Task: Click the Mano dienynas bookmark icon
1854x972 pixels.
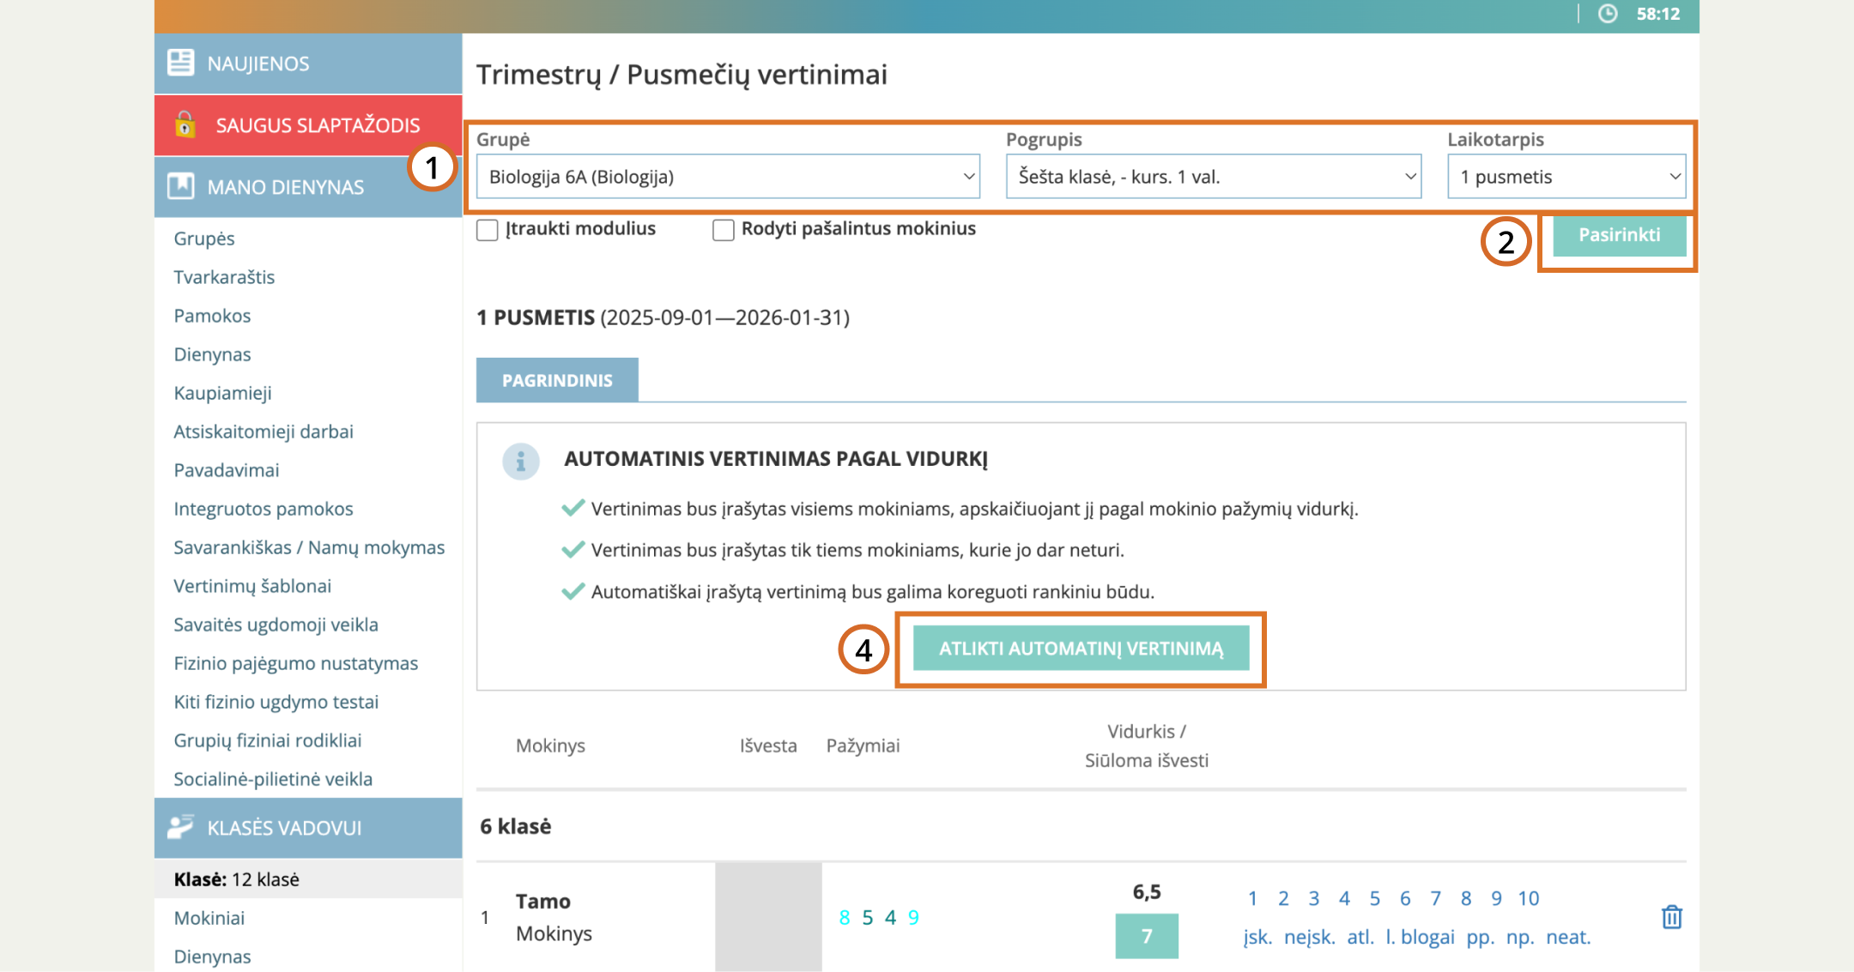Action: pyautogui.click(x=180, y=186)
